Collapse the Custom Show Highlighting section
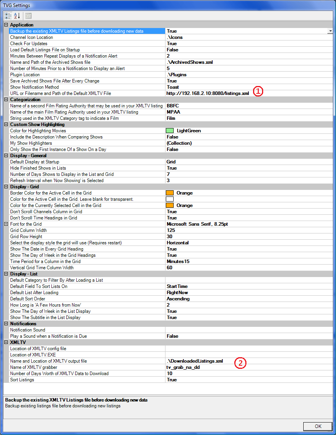336x435 pixels. pyautogui.click(x=5, y=124)
